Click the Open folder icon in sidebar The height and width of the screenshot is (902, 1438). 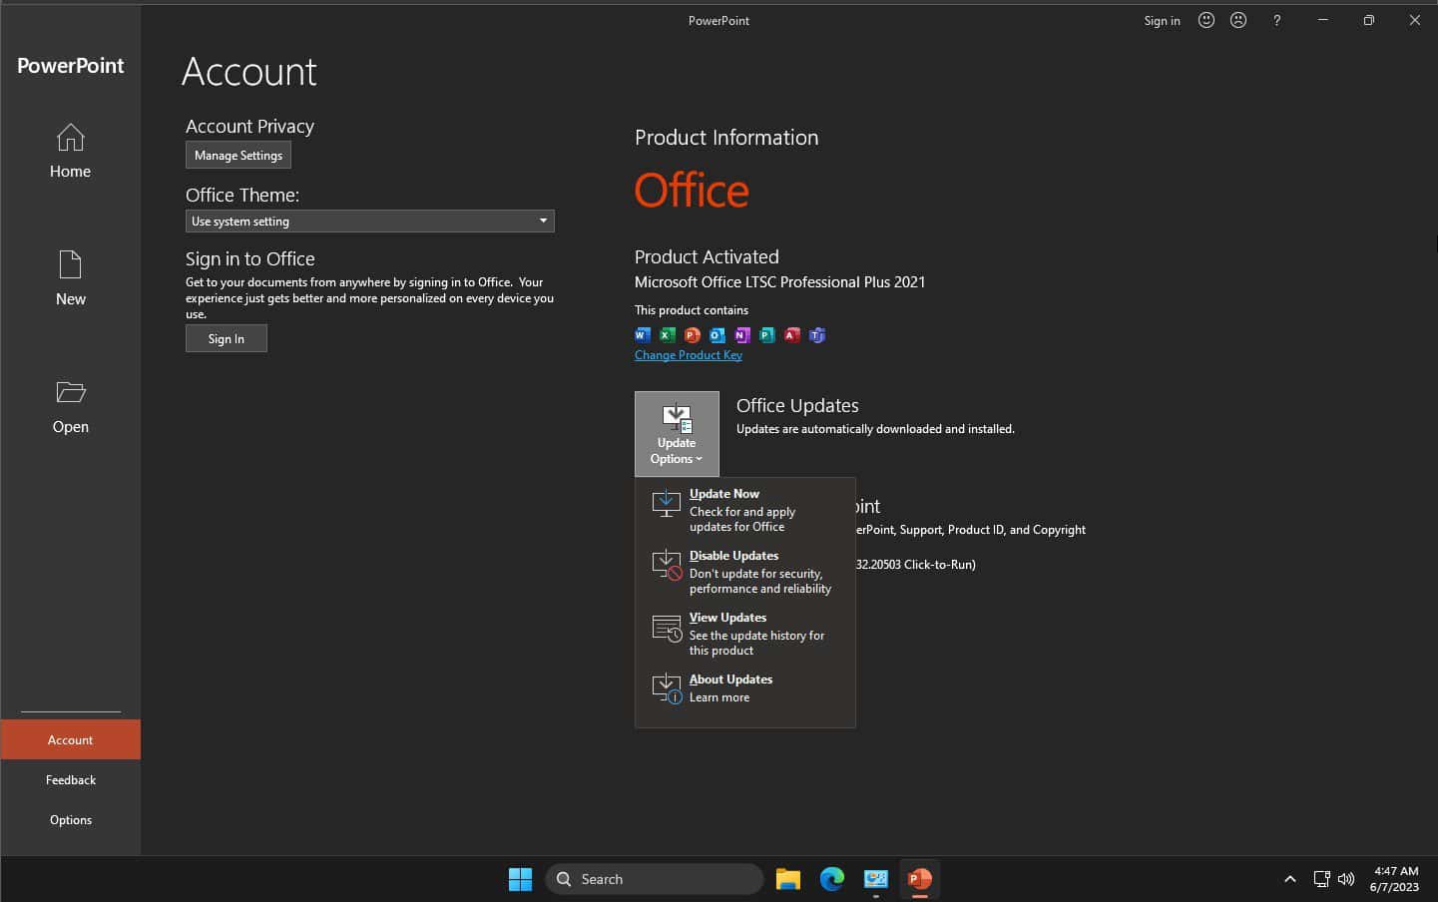[x=70, y=392]
